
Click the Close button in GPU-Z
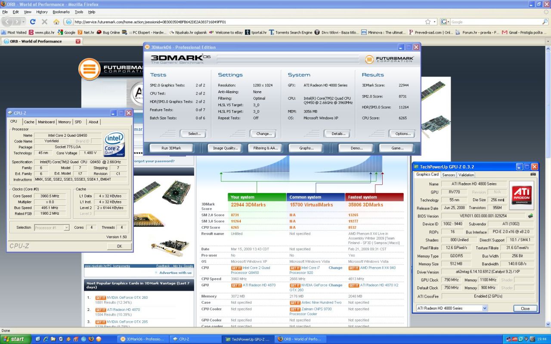[525, 308]
